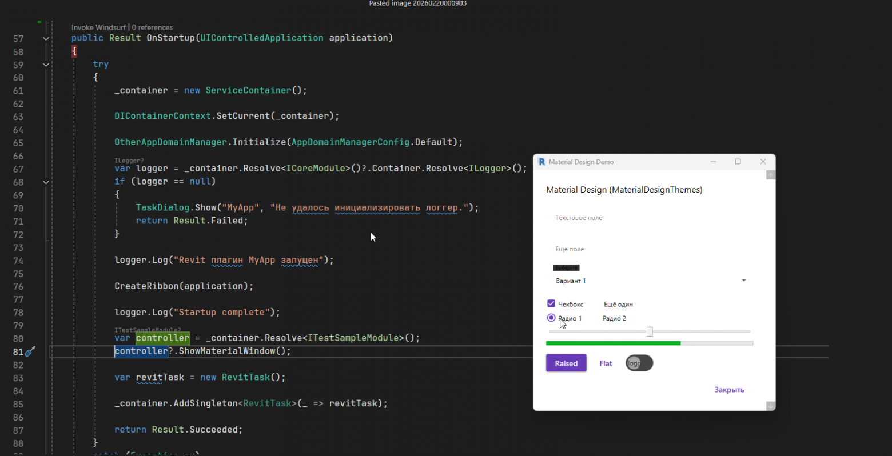The image size is (892, 456).
Task: Open the 0 references code lens
Action: click(152, 27)
